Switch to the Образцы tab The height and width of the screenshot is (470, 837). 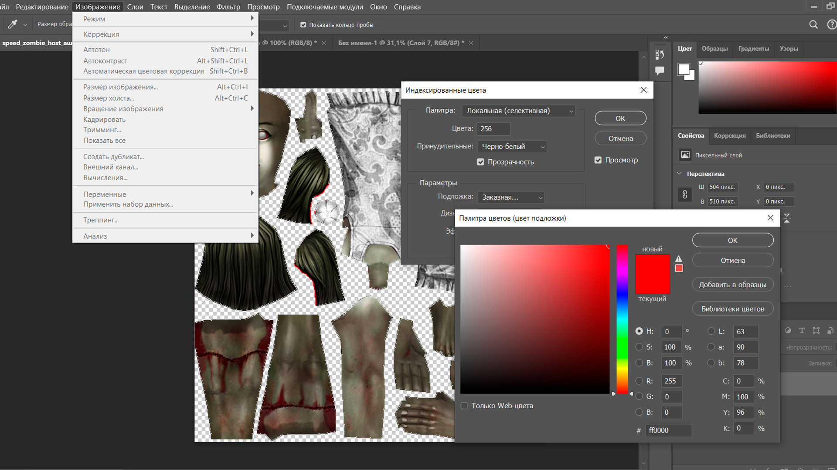pos(715,49)
